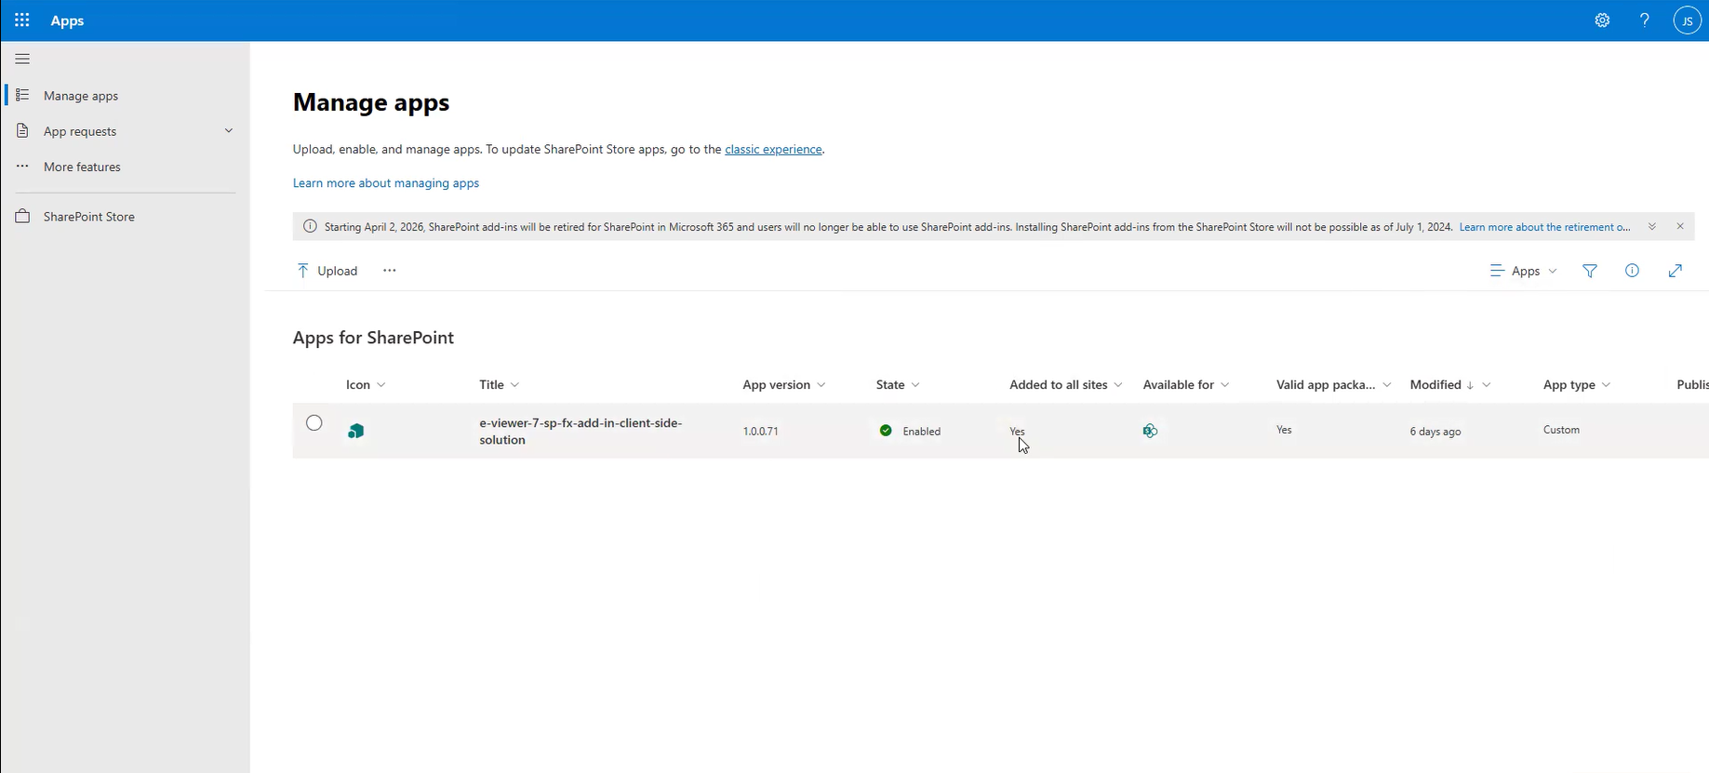1709x773 pixels.
Task: Select More features in left navigation
Action: click(82, 167)
